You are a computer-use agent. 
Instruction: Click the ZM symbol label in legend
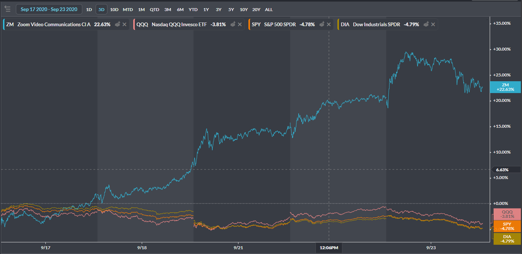coord(10,24)
